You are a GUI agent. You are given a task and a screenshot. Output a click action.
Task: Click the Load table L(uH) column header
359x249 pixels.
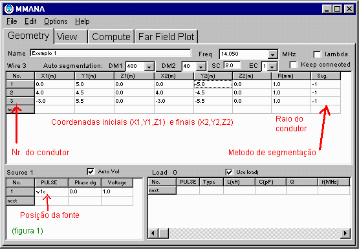click(239, 182)
